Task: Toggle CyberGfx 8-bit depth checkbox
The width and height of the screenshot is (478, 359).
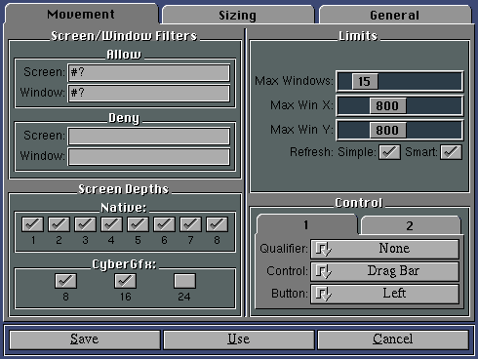Action: (x=65, y=281)
